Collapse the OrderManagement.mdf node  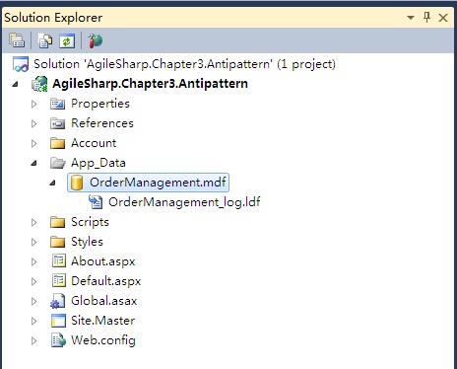pos(52,183)
